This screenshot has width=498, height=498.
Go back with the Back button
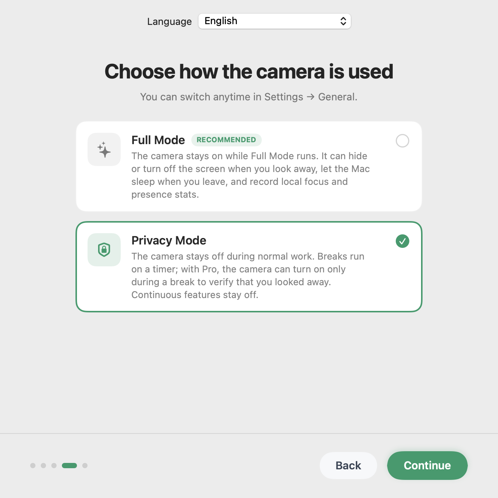click(x=348, y=466)
